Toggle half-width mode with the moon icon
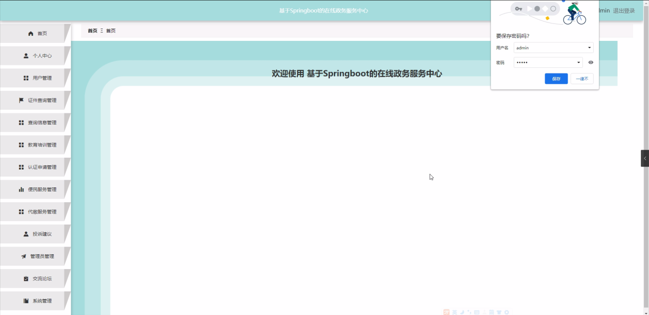 (462, 311)
